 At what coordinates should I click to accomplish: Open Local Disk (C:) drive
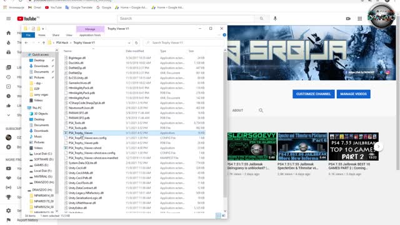click(43, 154)
